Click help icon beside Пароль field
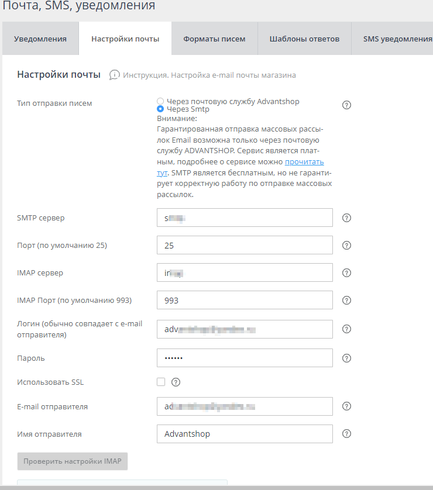The image size is (433, 490). [346, 358]
